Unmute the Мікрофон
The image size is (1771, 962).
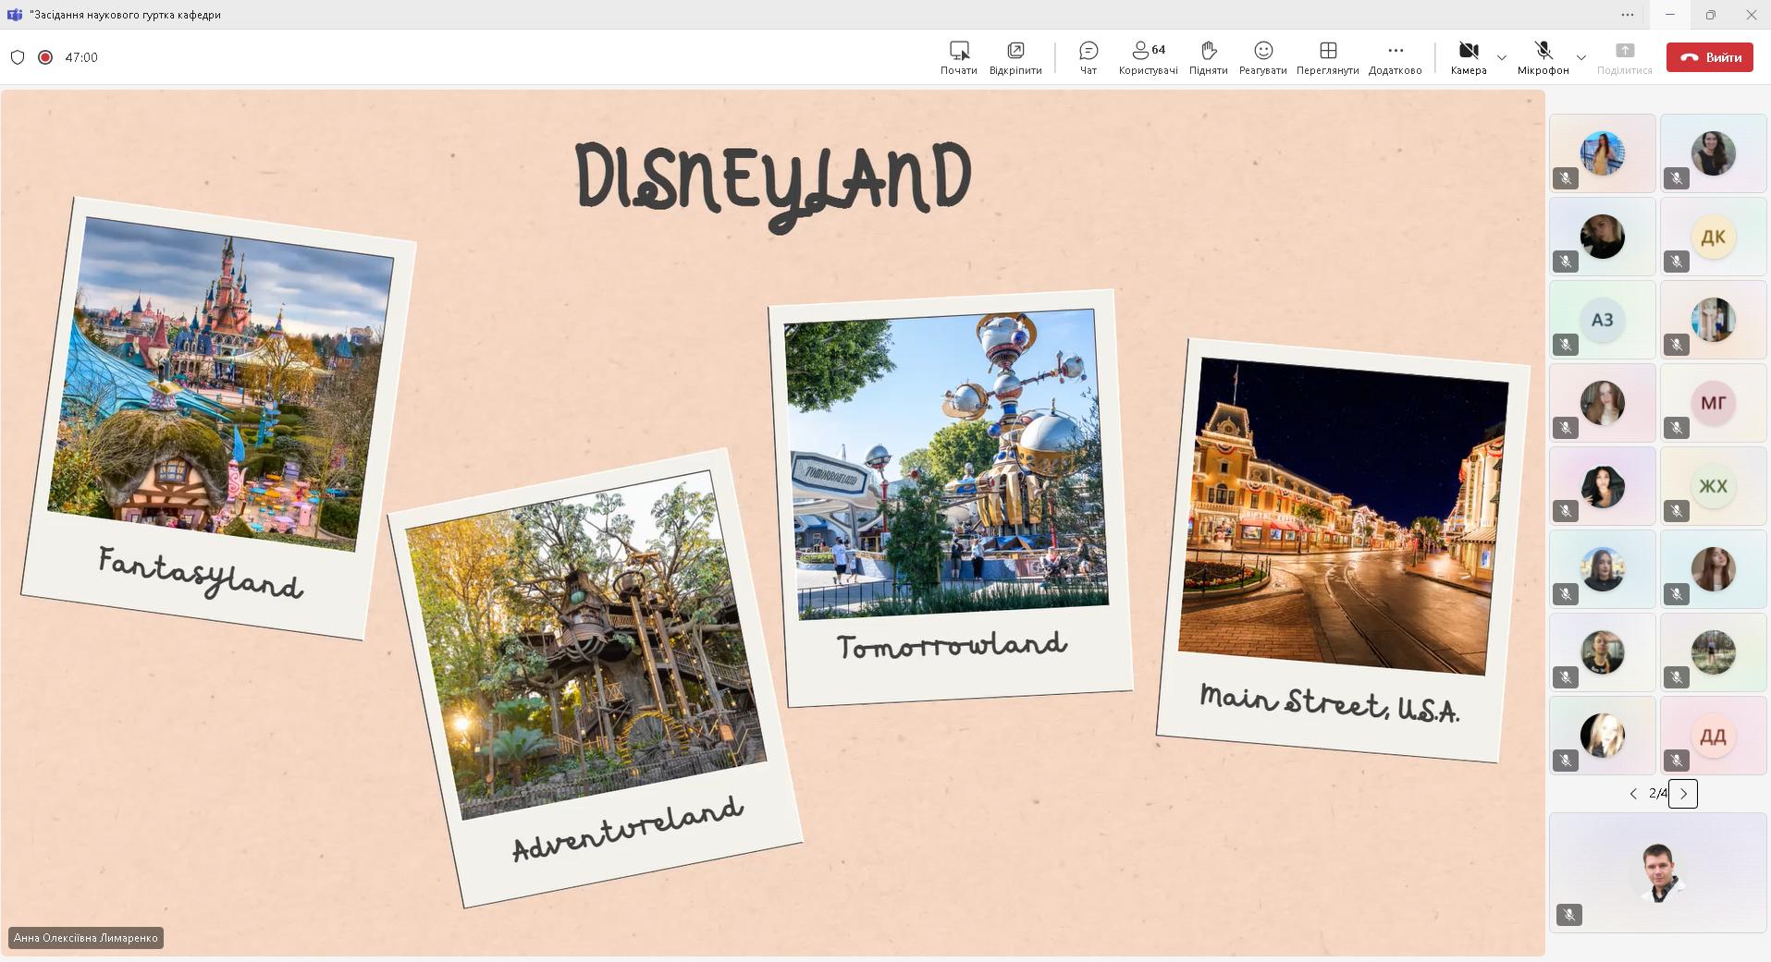coord(1543,57)
